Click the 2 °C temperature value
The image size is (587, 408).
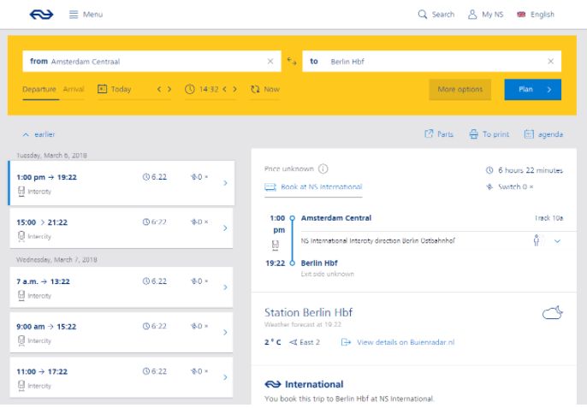pos(272,342)
